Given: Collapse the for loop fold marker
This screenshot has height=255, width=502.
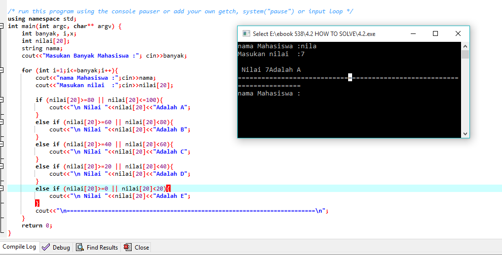Looking at the screenshot, I should pyautogui.click(x=1, y=70).
